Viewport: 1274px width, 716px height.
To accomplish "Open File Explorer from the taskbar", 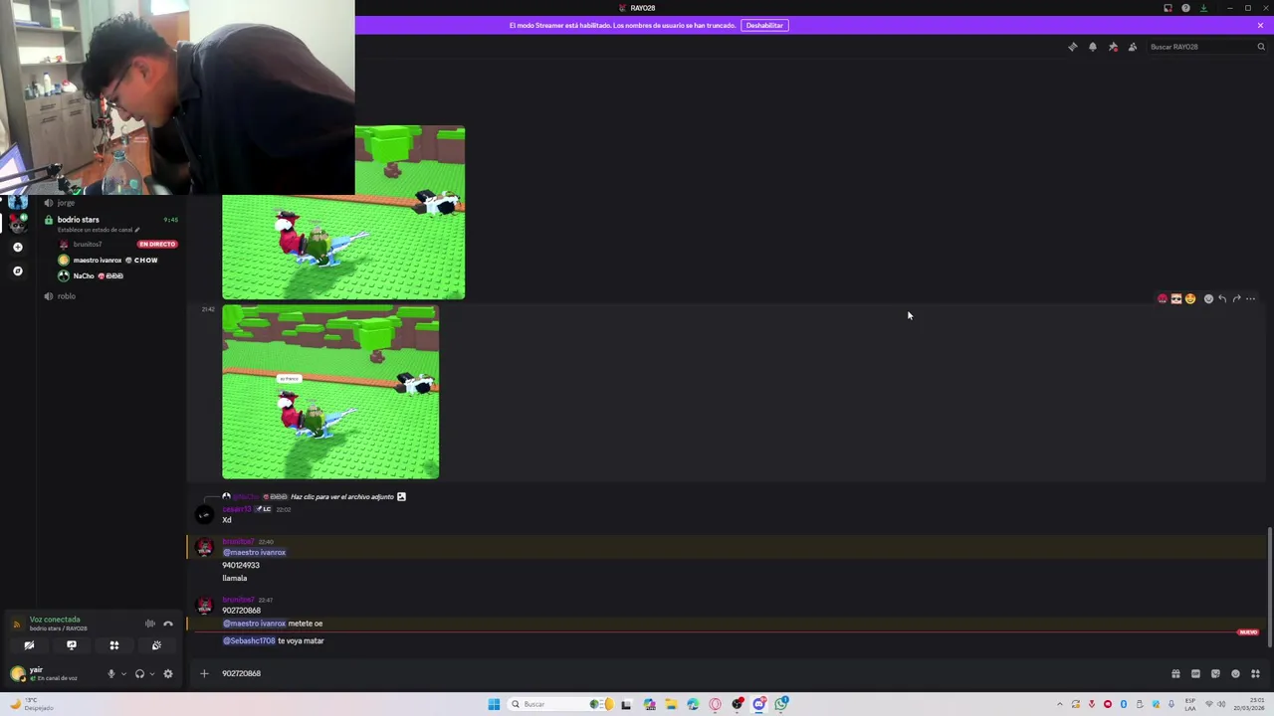I will [671, 704].
